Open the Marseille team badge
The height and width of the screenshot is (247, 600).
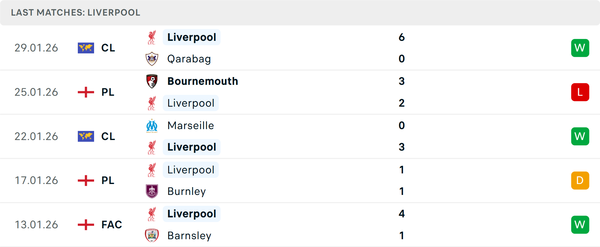point(152,125)
